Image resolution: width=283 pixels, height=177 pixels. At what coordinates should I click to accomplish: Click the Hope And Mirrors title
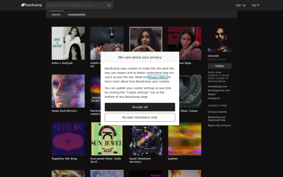tap(64, 111)
